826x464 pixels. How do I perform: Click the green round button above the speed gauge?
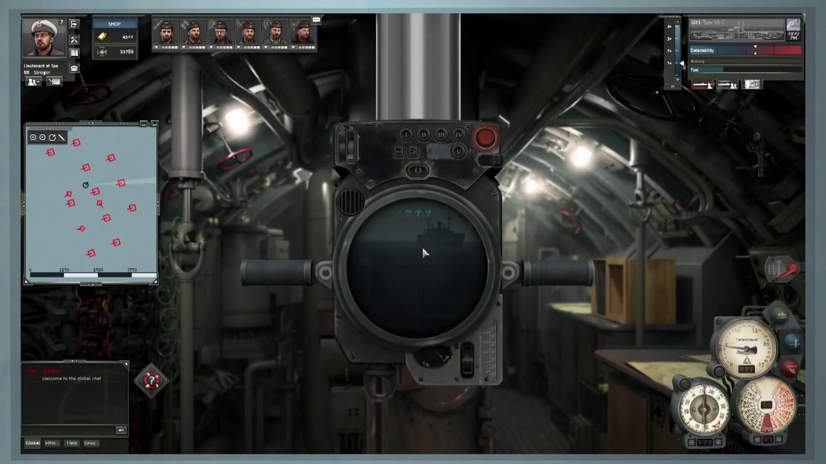[x=781, y=315]
